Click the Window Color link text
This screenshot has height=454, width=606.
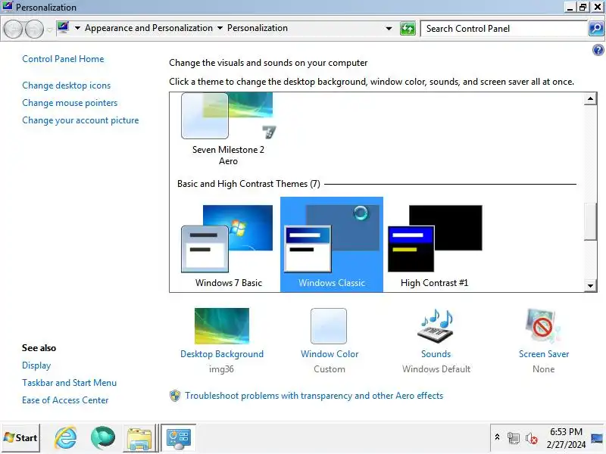coord(330,354)
